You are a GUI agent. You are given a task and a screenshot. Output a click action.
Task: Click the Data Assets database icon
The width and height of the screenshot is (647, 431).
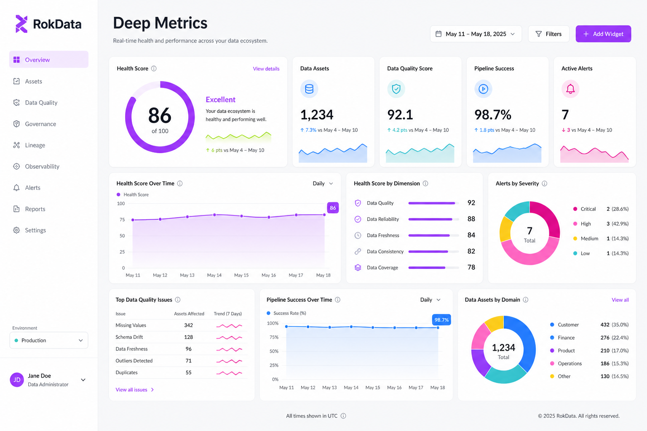[x=309, y=89]
